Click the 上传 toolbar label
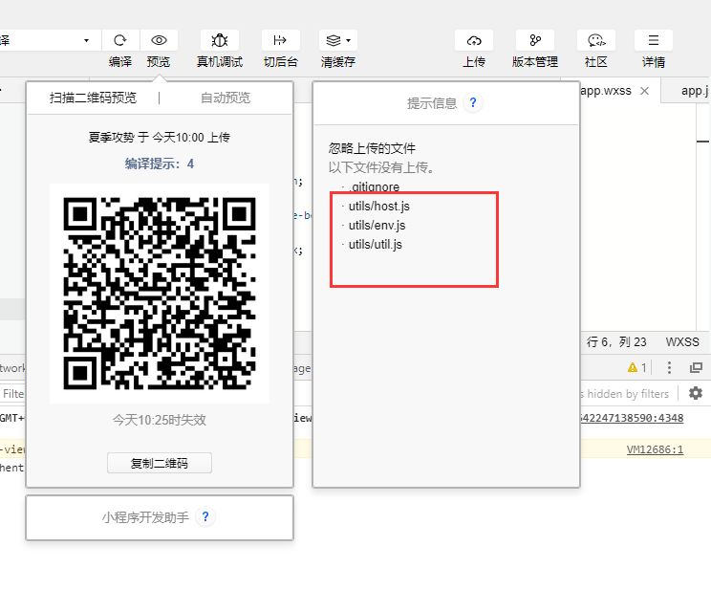The image size is (711, 612). 474,62
